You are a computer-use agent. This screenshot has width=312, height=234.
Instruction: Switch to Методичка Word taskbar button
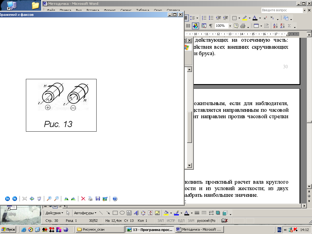(x=200, y=230)
